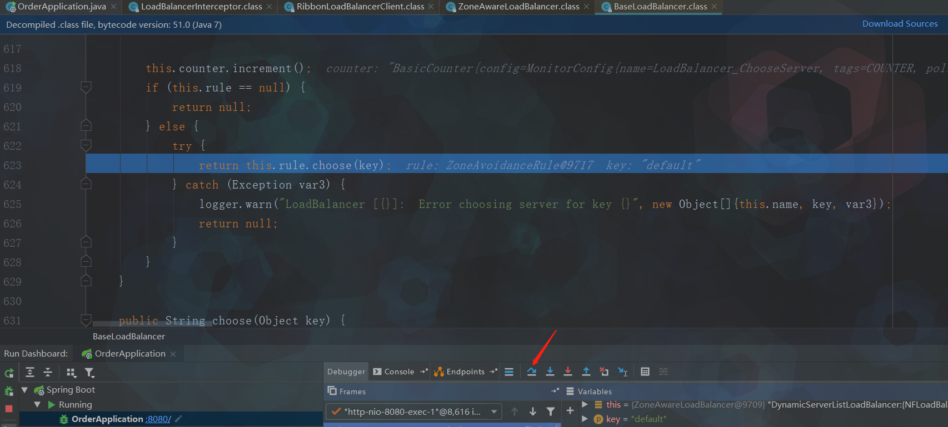Viewport: 948px width, 427px height.
Task: Click the previous frame up arrow
Action: pyautogui.click(x=515, y=411)
